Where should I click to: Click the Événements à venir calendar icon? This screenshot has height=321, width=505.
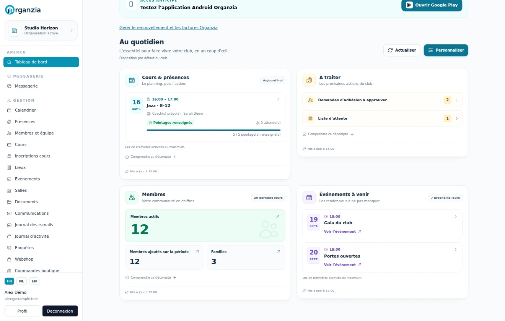[x=309, y=198]
